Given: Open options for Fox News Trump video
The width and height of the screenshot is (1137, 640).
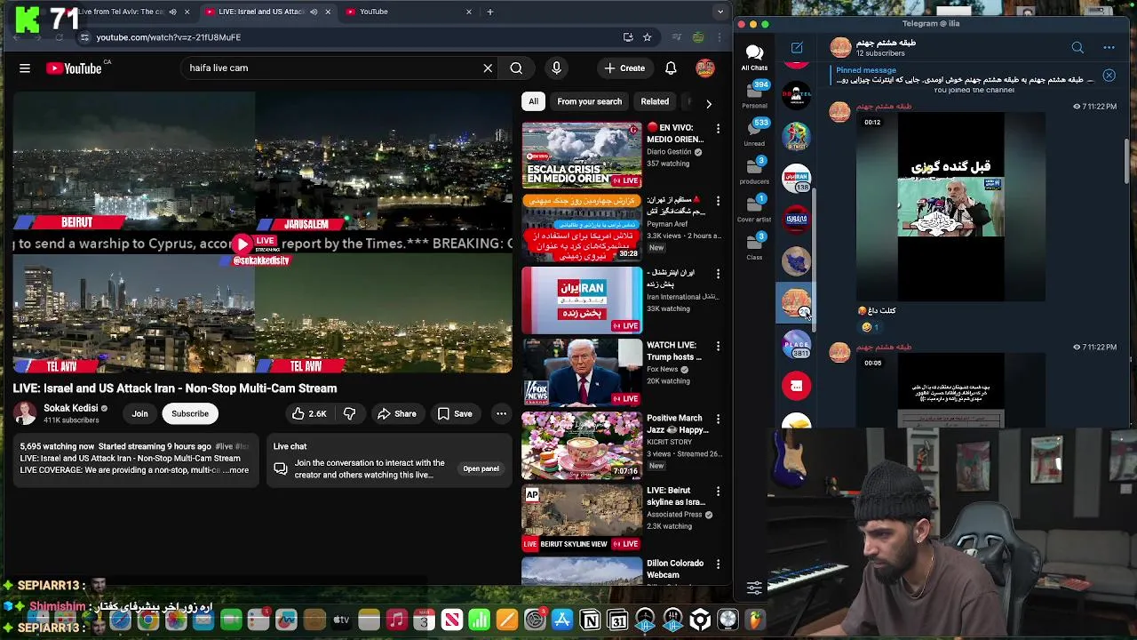Looking at the screenshot, I should pyautogui.click(x=718, y=347).
